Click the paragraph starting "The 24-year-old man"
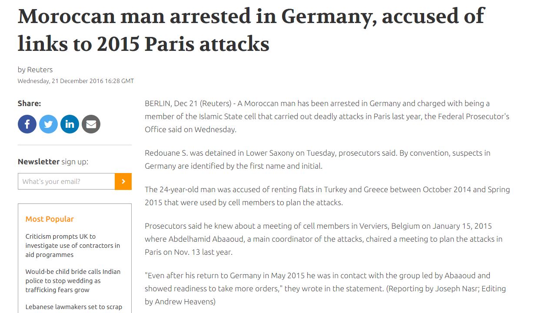The height and width of the screenshot is (313, 538). coord(327,196)
